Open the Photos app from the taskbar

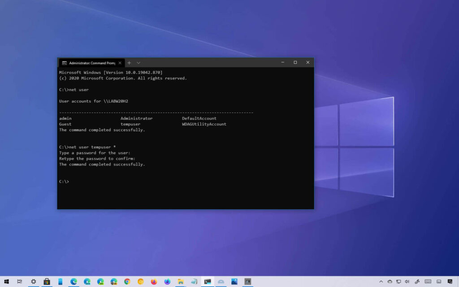point(234,282)
